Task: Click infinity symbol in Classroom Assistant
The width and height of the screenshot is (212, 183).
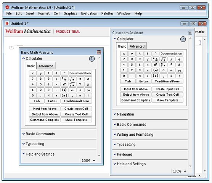Action: (180, 70)
